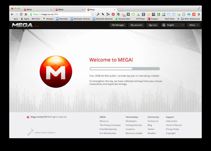
Task: Open the Other Bookmarks folder
Action: (190, 19)
